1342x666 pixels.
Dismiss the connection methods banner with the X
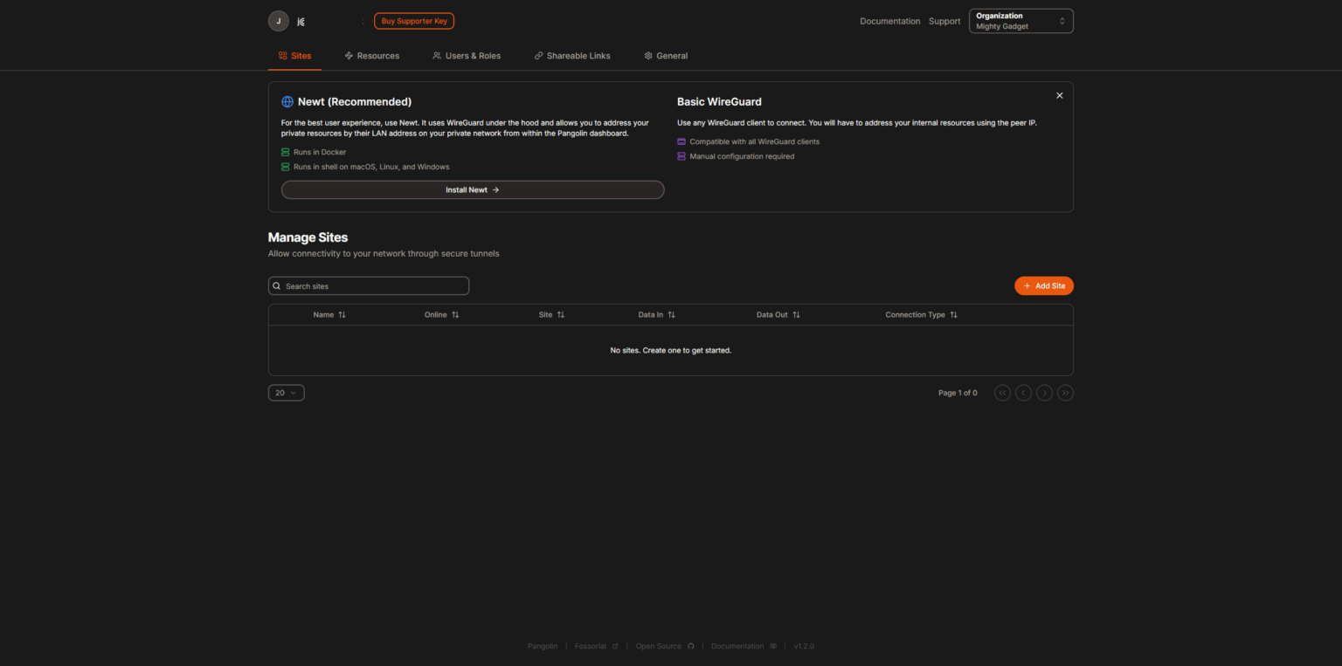(x=1059, y=95)
